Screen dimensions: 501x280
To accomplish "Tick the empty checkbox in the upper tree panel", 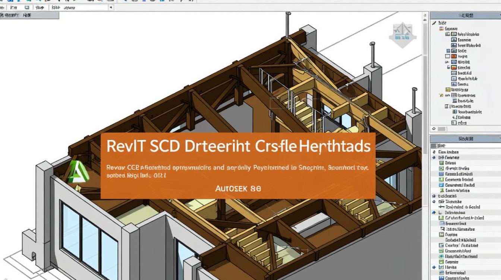I will coord(448,56).
